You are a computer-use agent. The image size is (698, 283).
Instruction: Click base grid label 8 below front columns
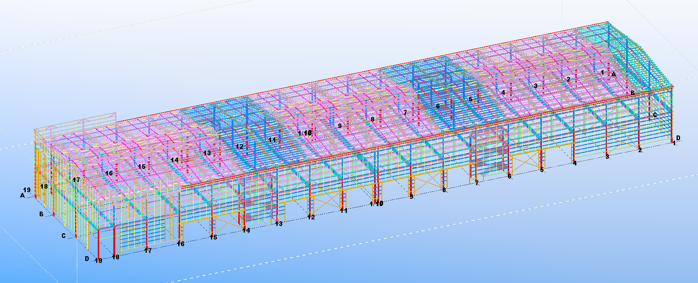click(444, 190)
